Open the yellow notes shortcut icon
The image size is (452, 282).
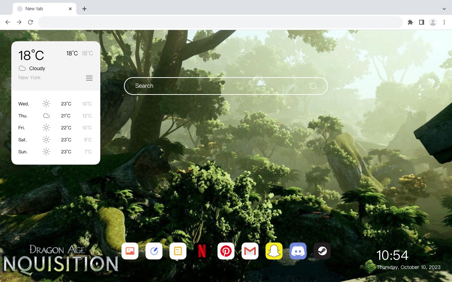pos(178,251)
